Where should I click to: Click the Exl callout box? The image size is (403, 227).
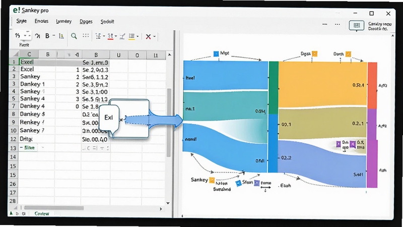(x=109, y=118)
